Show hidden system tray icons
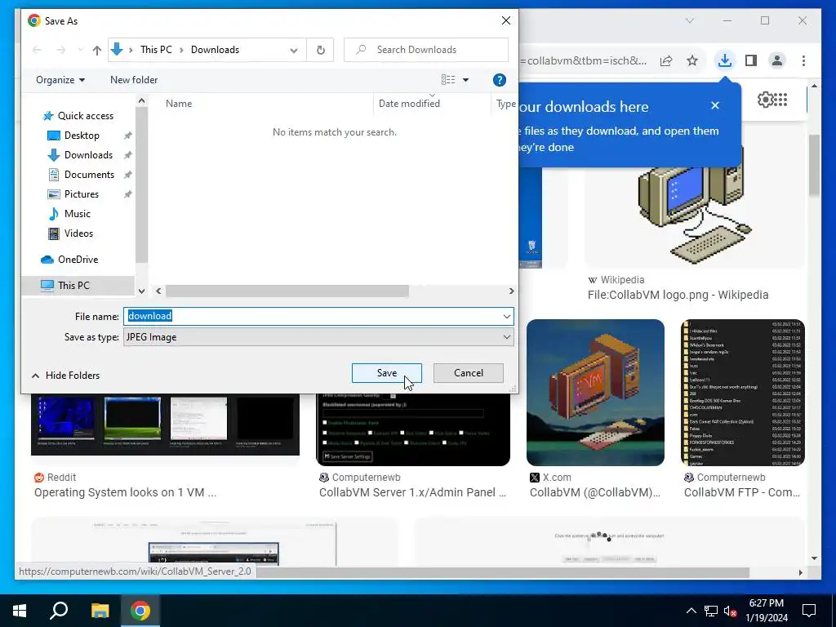836x627 pixels. point(691,611)
